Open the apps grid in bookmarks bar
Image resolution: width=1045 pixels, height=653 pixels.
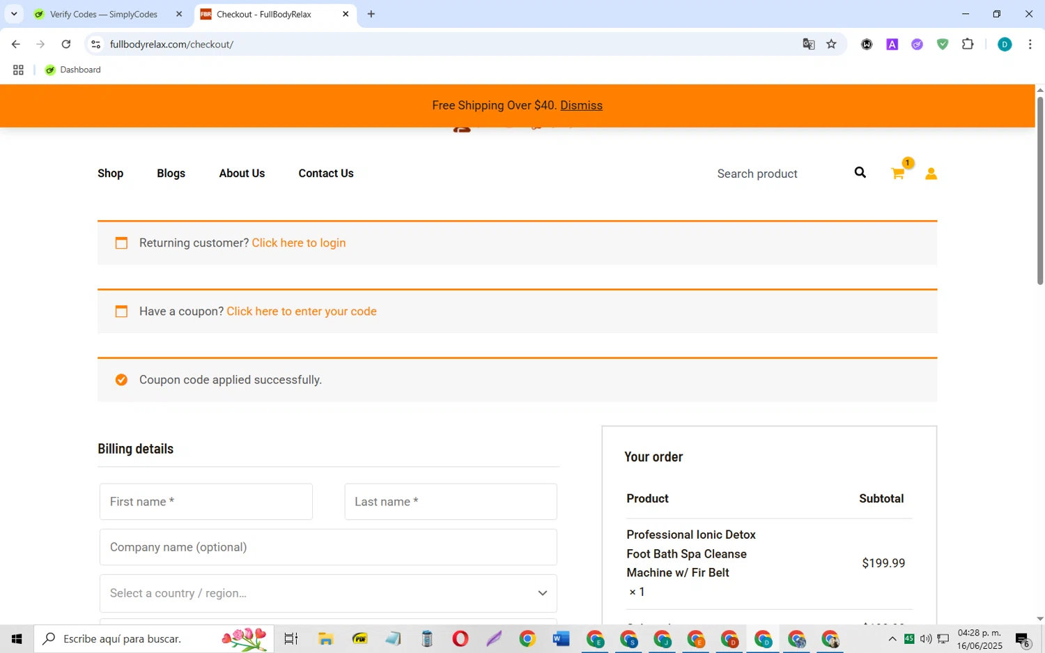[x=18, y=70]
